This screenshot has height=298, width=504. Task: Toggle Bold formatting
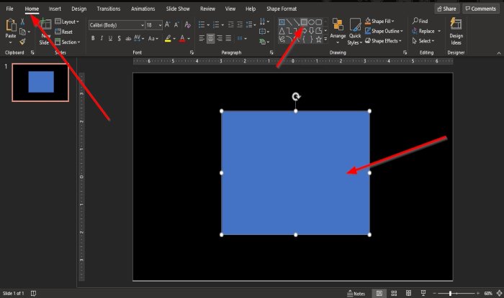(x=92, y=37)
